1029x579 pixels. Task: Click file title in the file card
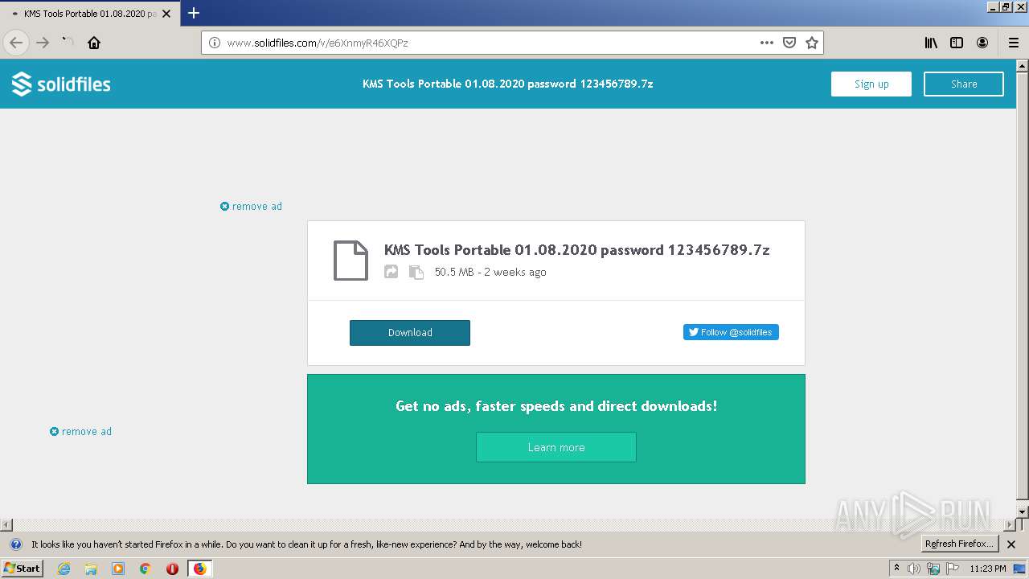pyautogui.click(x=577, y=250)
